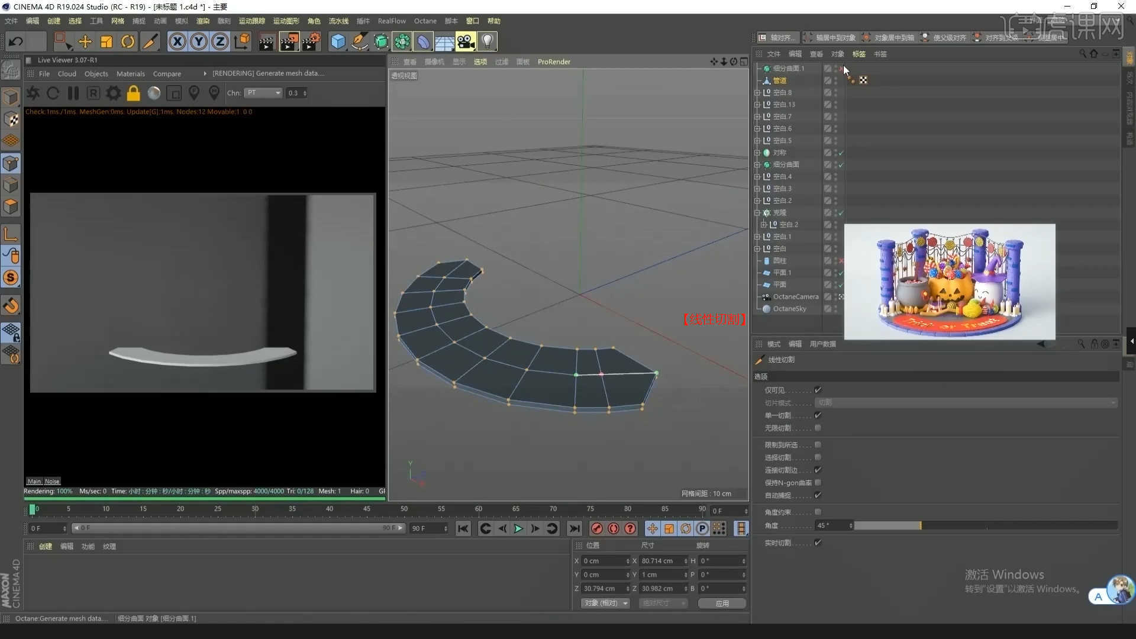
Task: Select the Rotate tool
Action: (128, 41)
